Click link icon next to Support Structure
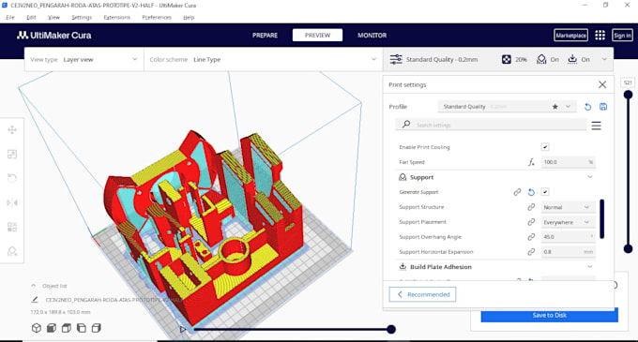The image size is (638, 342). (x=531, y=207)
